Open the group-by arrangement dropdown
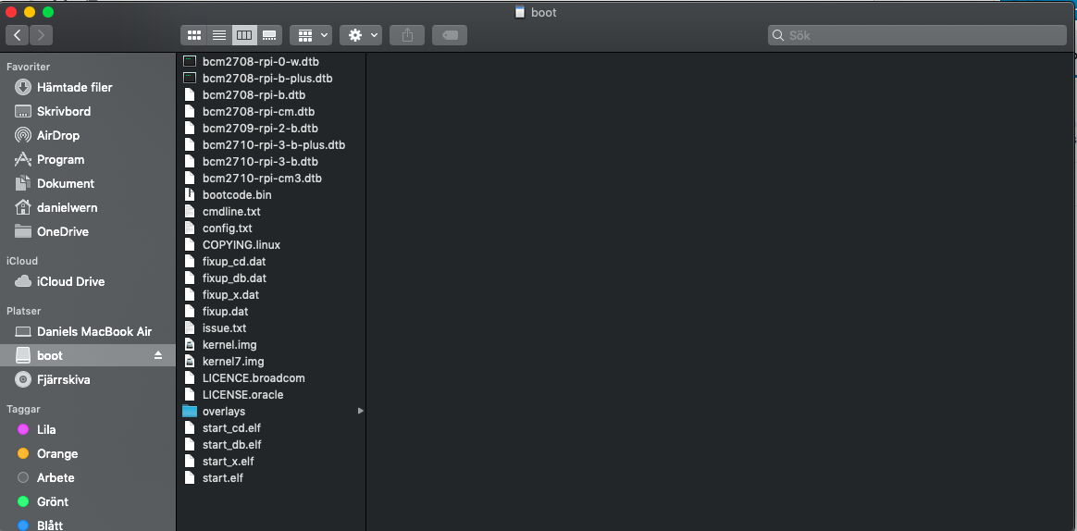This screenshot has height=531, width=1077. coord(311,35)
